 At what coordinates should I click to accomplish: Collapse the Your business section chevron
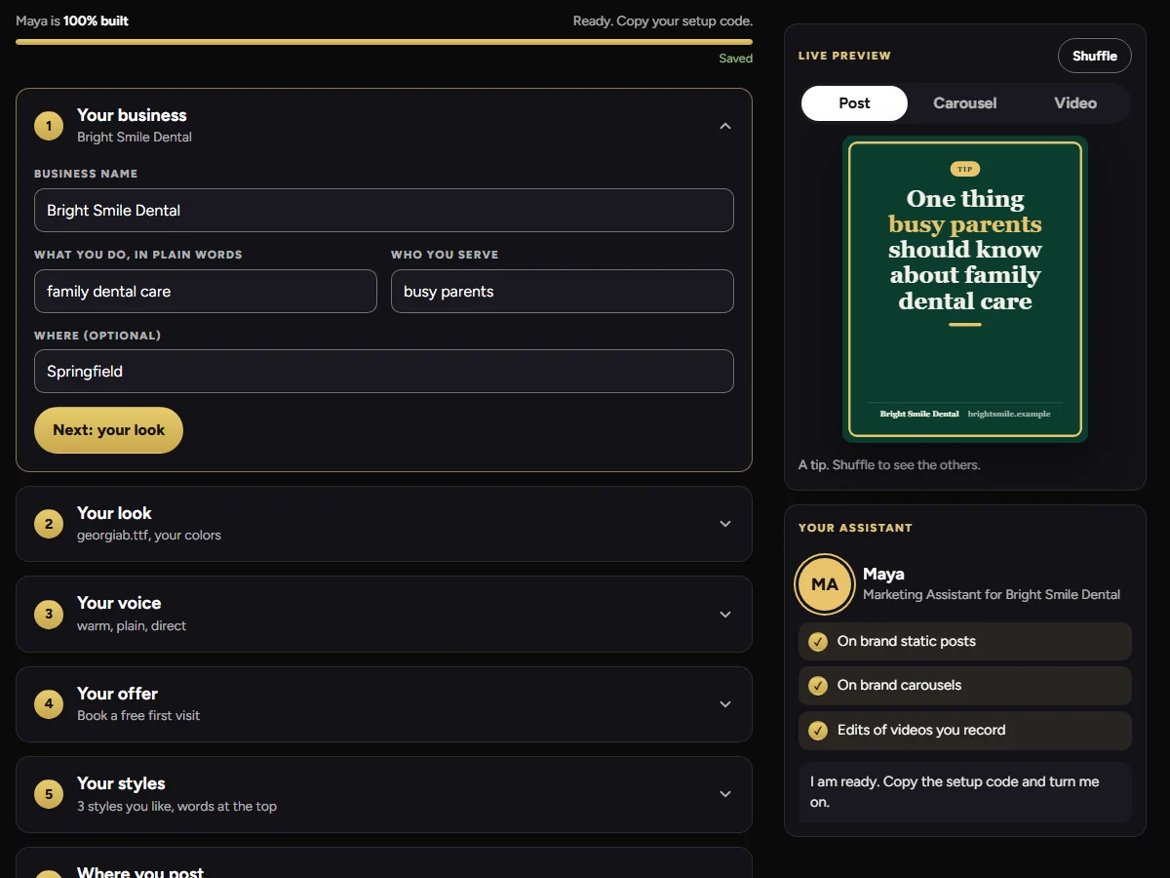[x=725, y=126]
